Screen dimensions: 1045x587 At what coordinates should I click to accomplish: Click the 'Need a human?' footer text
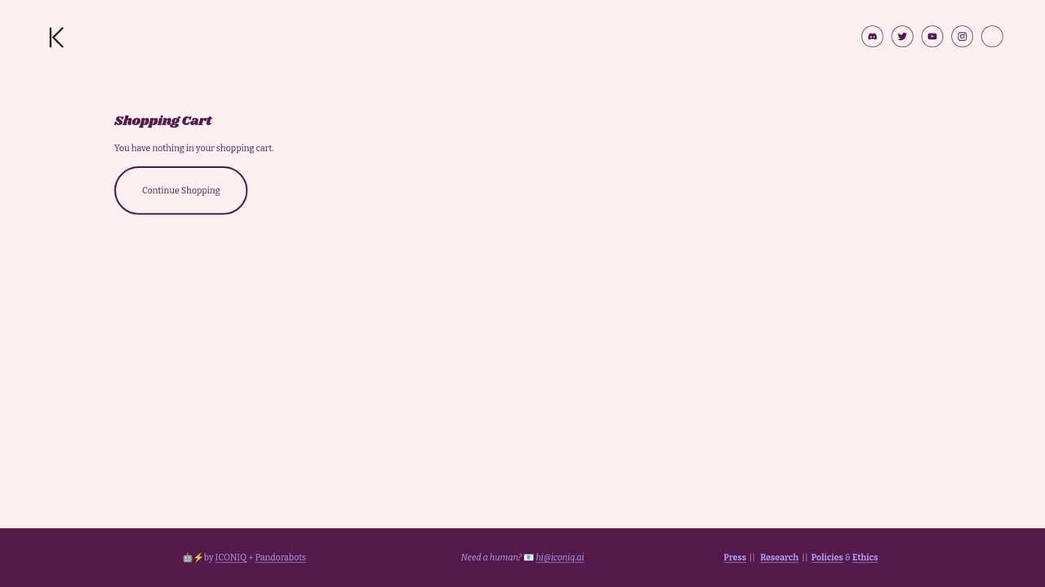491,558
